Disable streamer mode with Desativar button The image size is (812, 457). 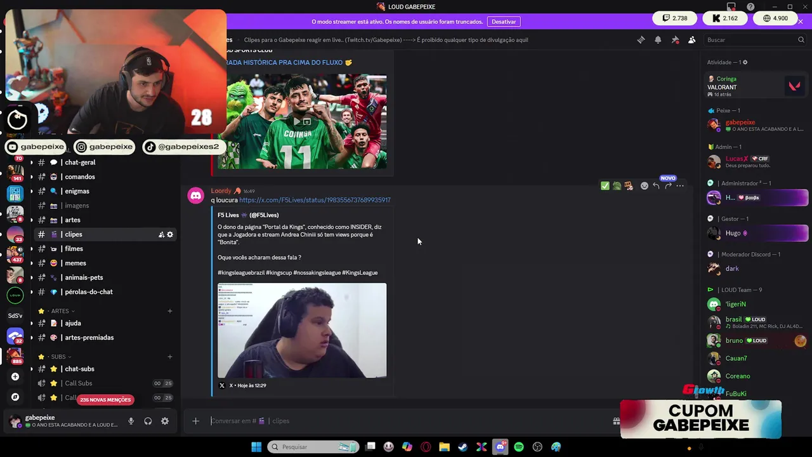[x=504, y=22]
